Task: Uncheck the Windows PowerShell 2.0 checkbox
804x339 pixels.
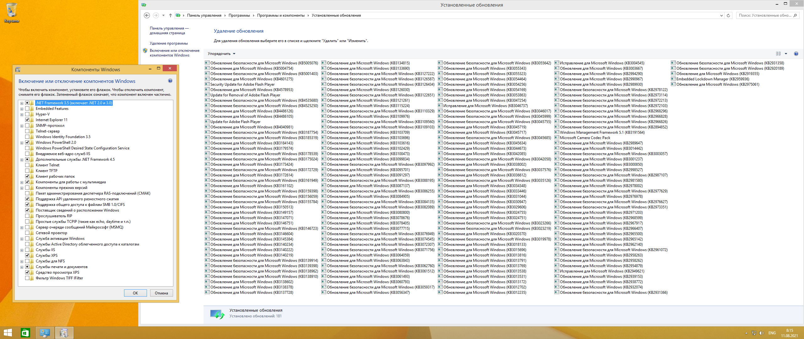Action: click(27, 143)
